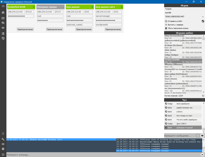Click players list scroll-up arrow

tap(203, 36)
